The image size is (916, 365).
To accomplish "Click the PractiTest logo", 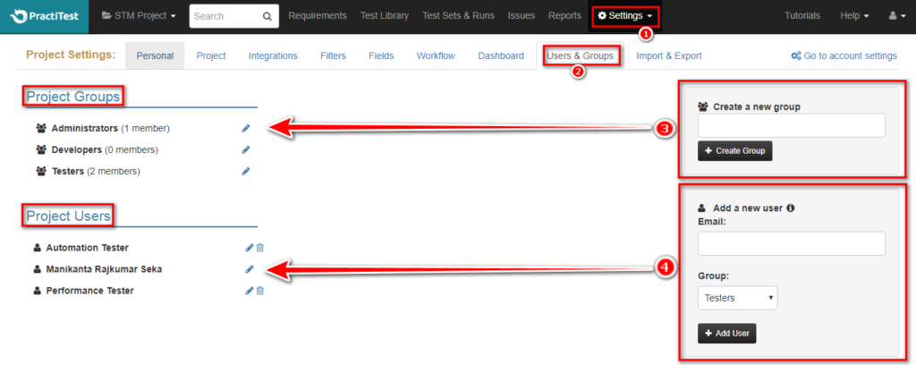I will coord(44,16).
